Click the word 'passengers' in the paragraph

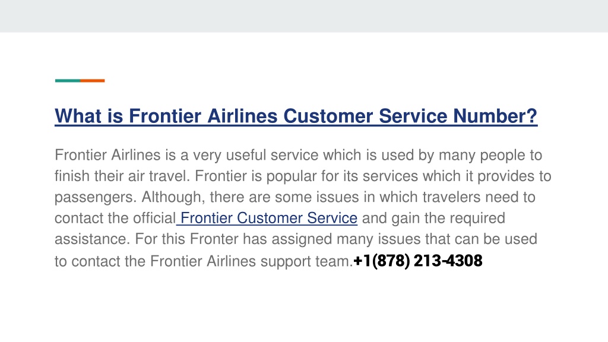(x=93, y=197)
